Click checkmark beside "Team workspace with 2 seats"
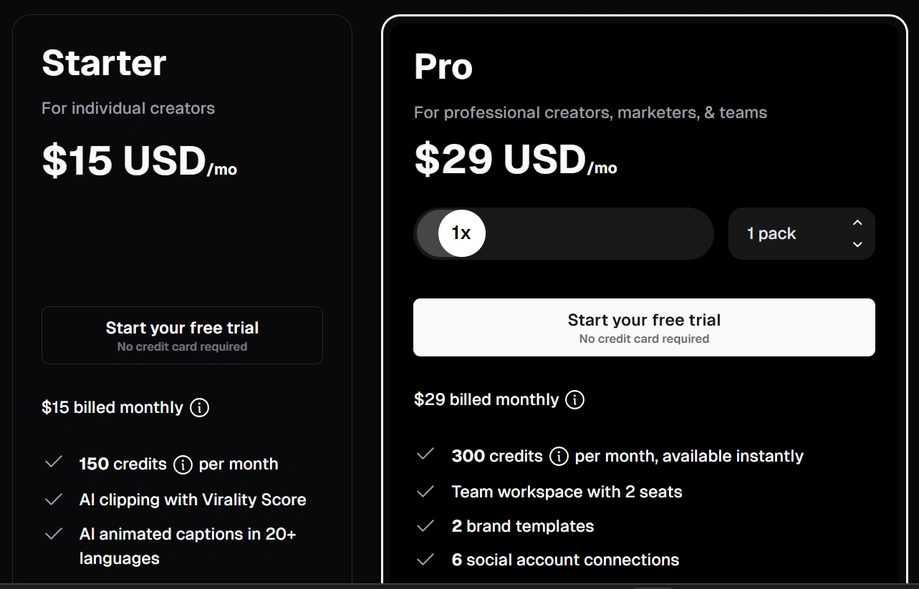This screenshot has width=919, height=589. (425, 492)
